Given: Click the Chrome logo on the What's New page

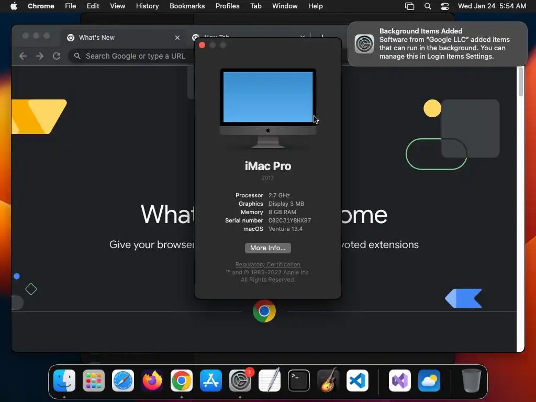Looking at the screenshot, I should click(x=264, y=311).
